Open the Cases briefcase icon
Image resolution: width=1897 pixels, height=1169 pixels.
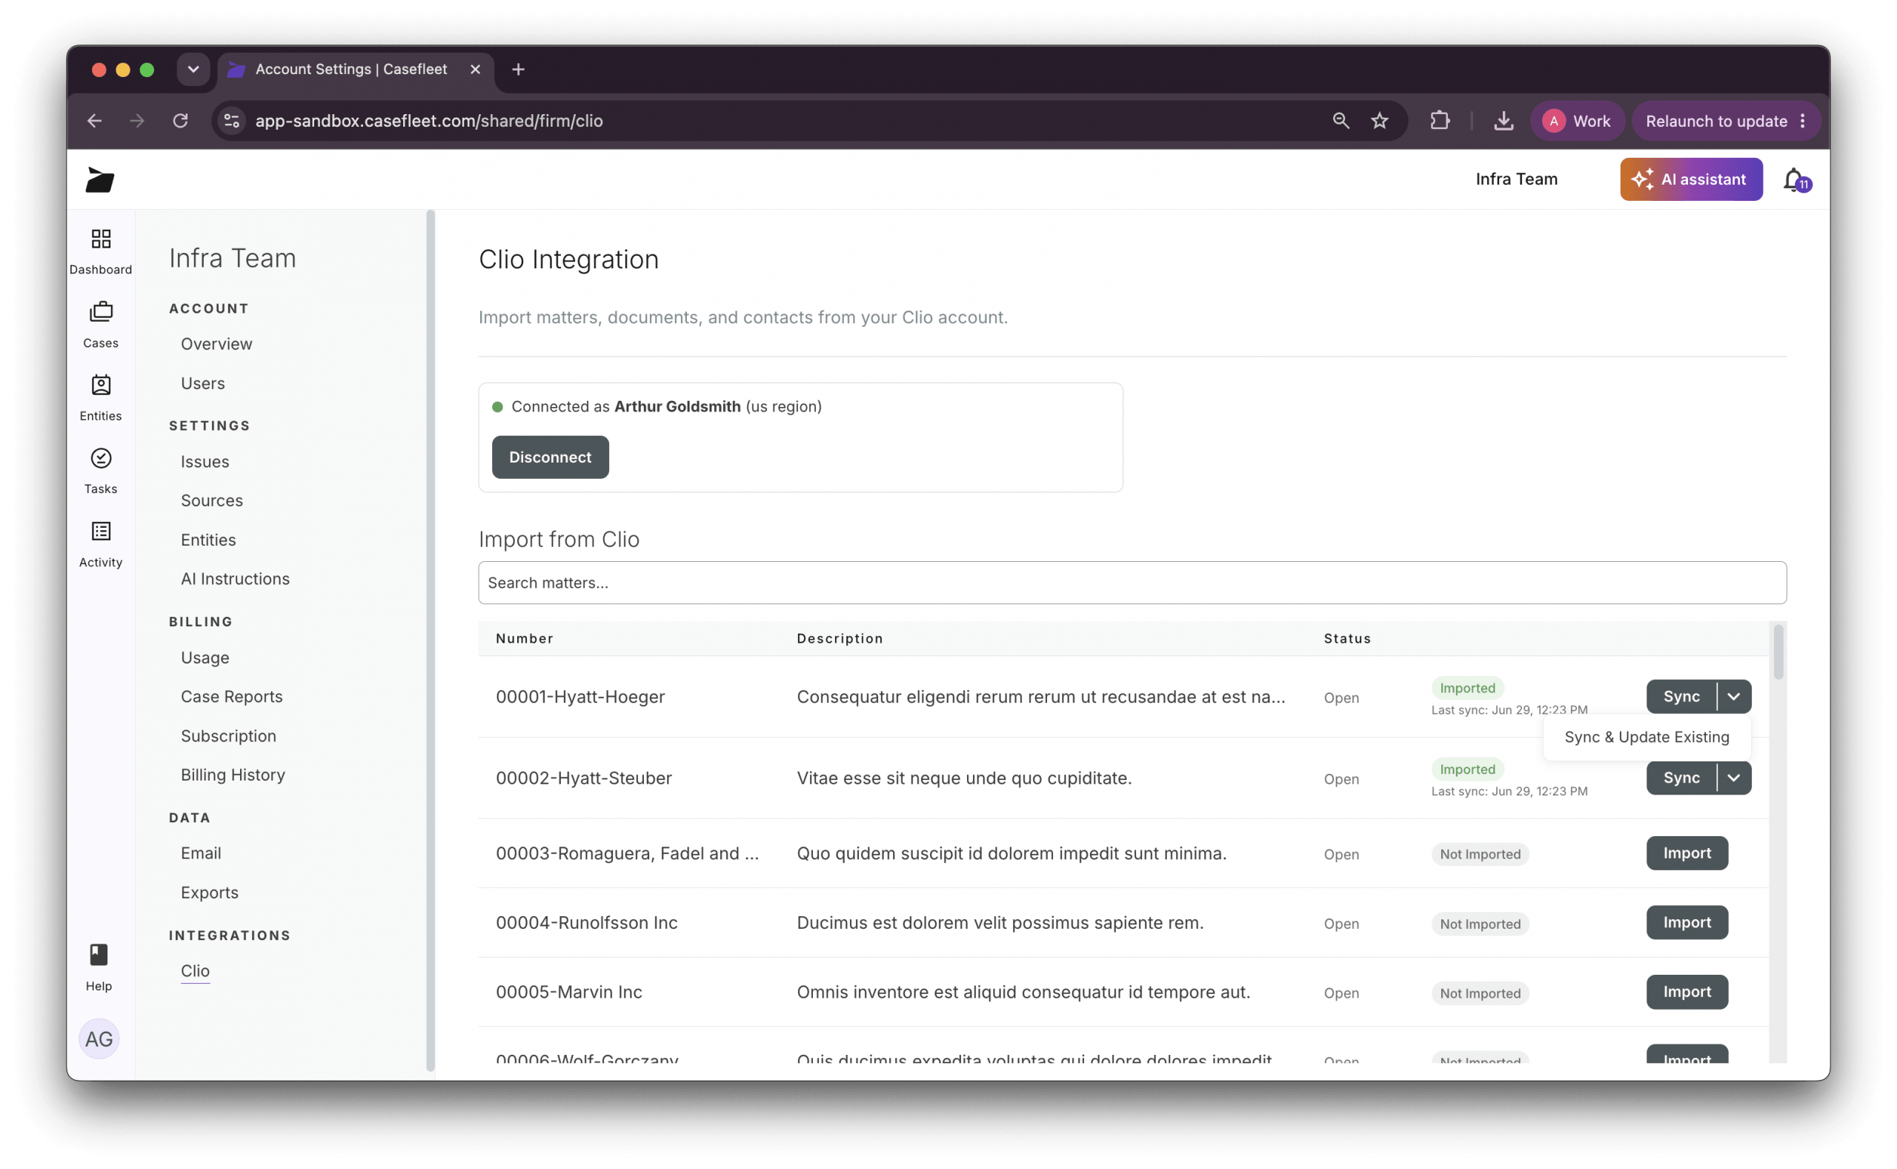click(101, 312)
